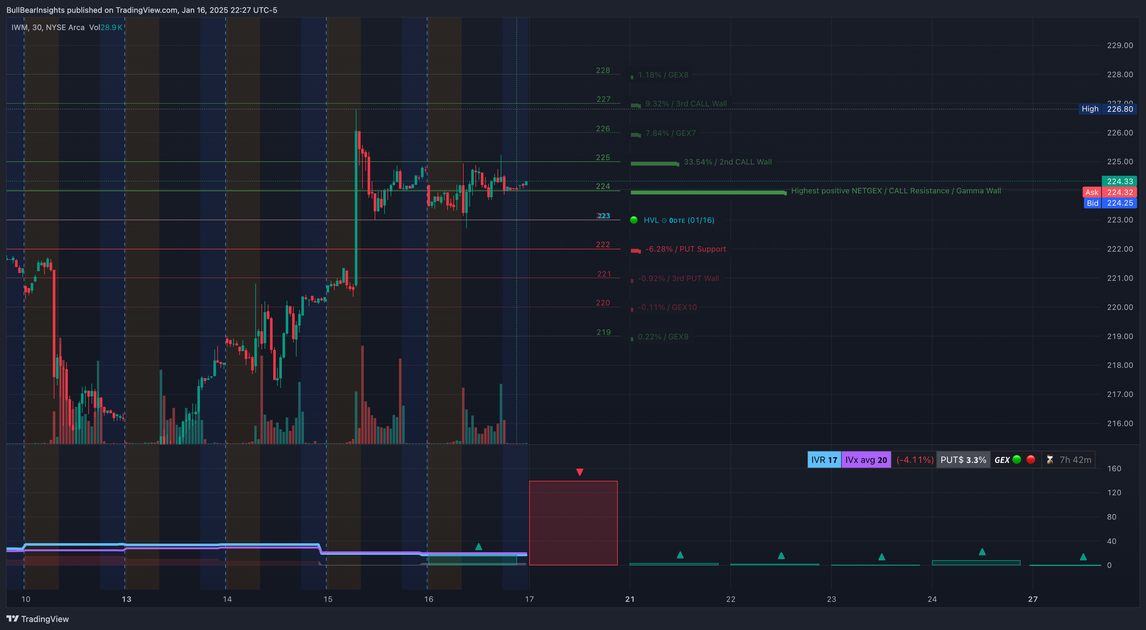Click the 2nd CALL Wall green bar

pyautogui.click(x=655, y=164)
